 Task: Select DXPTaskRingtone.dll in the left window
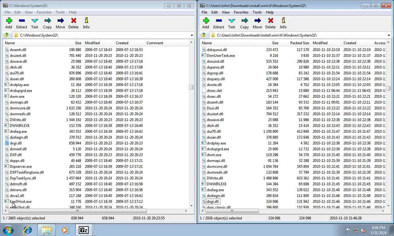click(27, 172)
